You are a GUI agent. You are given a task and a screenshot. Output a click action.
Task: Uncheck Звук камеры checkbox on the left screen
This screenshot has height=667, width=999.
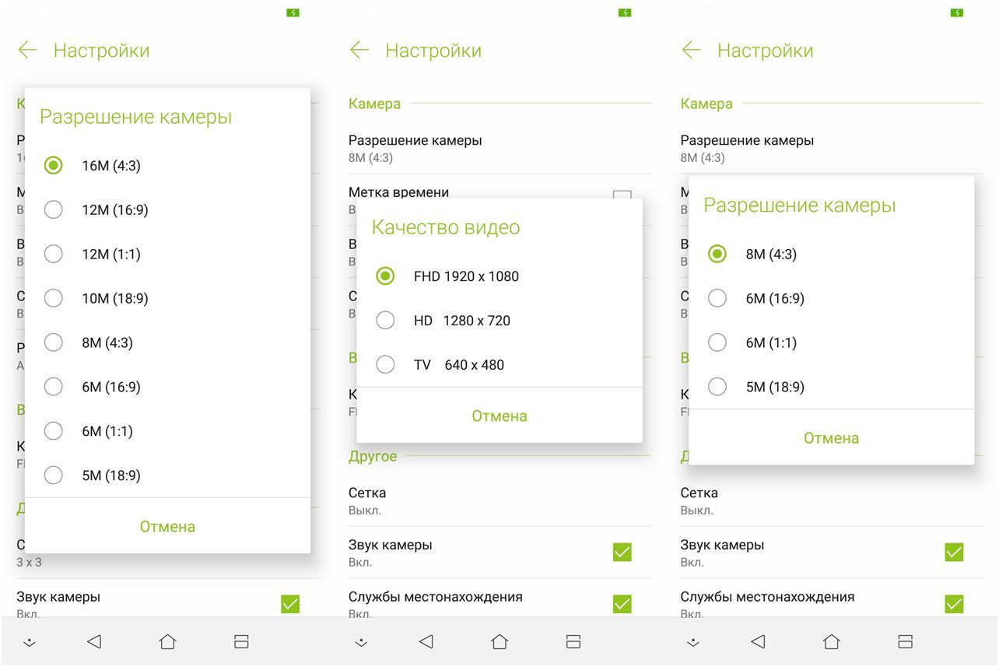click(289, 604)
